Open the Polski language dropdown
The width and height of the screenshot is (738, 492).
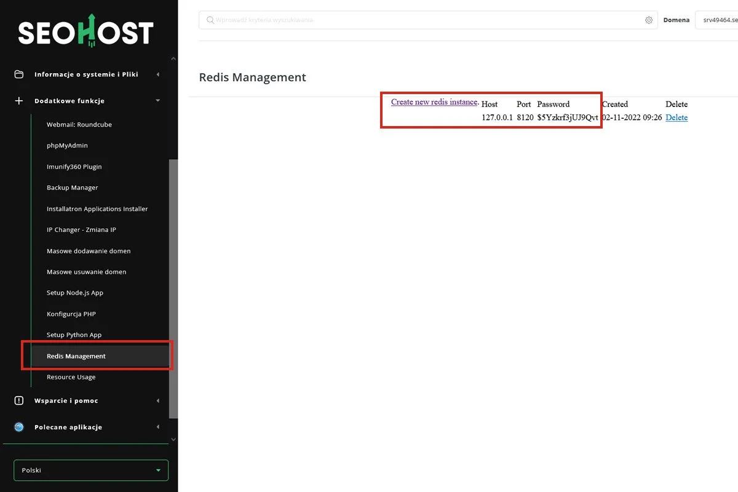click(91, 470)
